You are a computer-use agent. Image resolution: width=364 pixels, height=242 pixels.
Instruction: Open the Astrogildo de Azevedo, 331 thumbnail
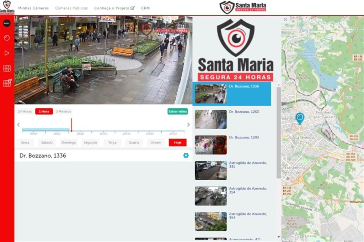[x=210, y=170]
